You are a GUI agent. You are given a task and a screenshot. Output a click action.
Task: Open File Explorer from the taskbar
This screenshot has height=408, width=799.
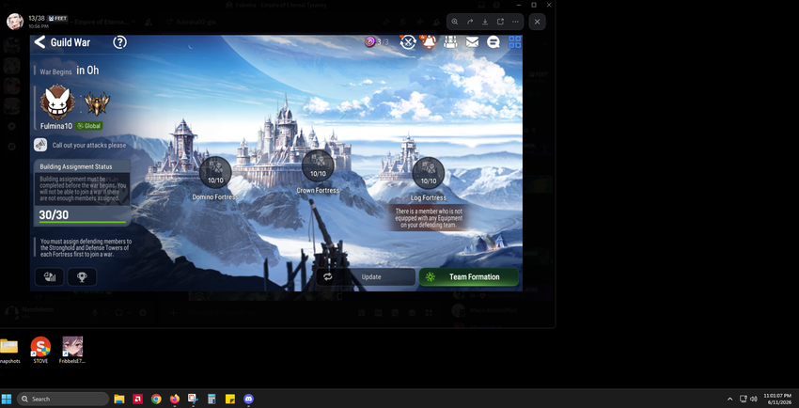tap(119, 399)
